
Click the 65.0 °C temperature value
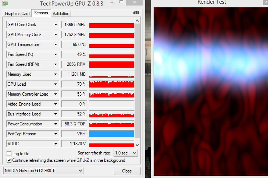point(74,44)
